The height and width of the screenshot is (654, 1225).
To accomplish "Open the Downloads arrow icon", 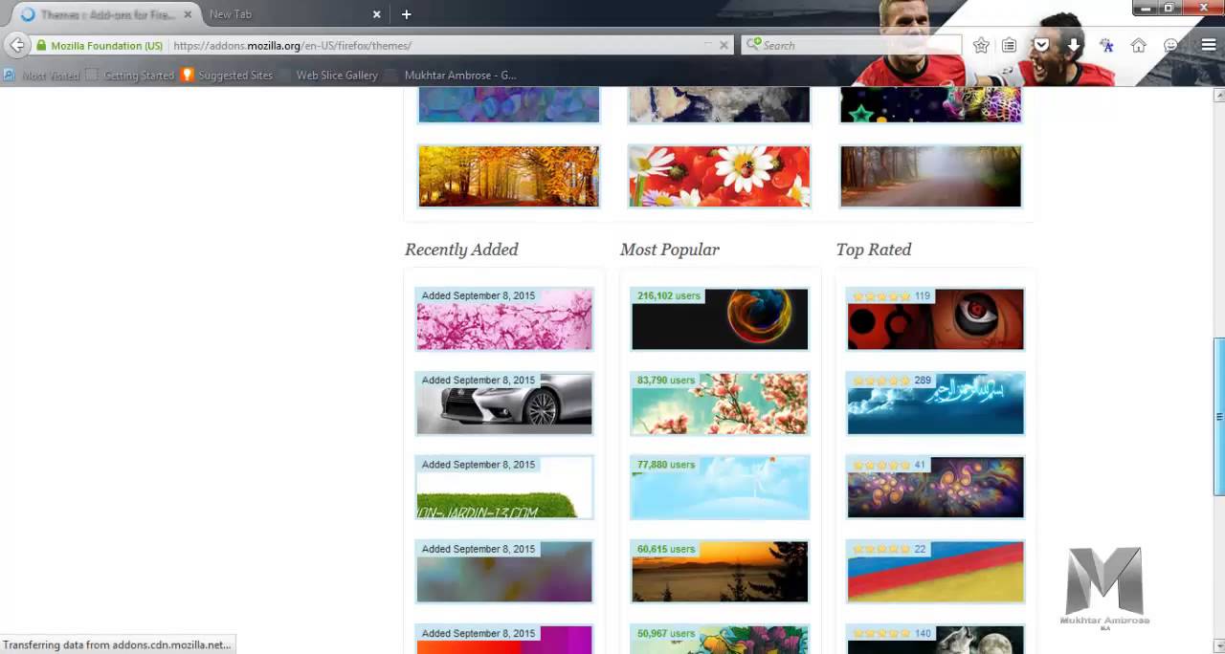I will click(x=1074, y=45).
